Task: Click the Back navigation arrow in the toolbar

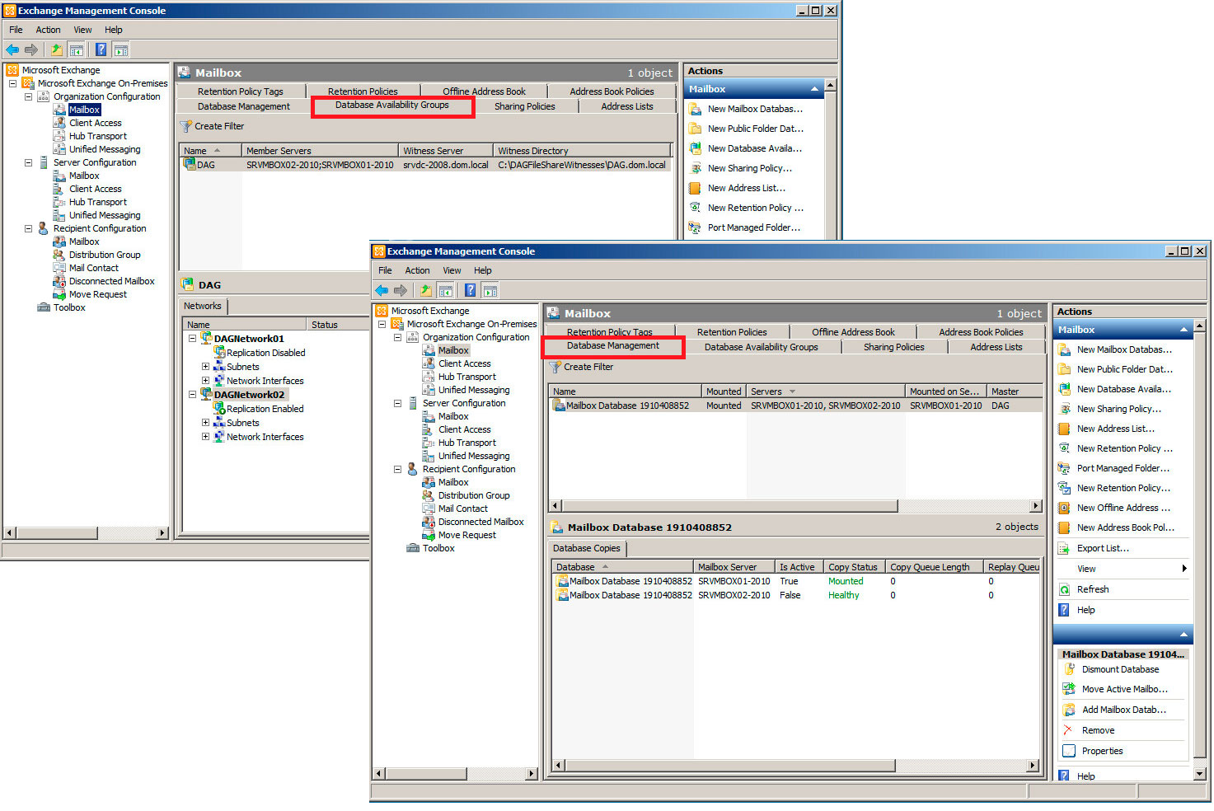Action: pyautogui.click(x=381, y=289)
